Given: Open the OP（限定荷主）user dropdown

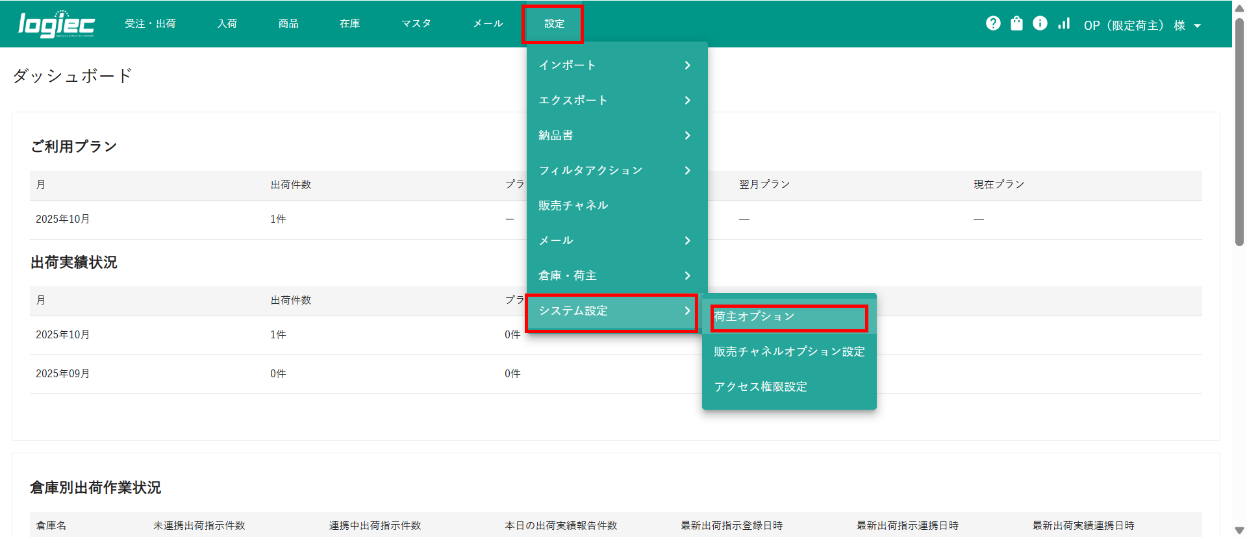Looking at the screenshot, I should [x=1142, y=25].
